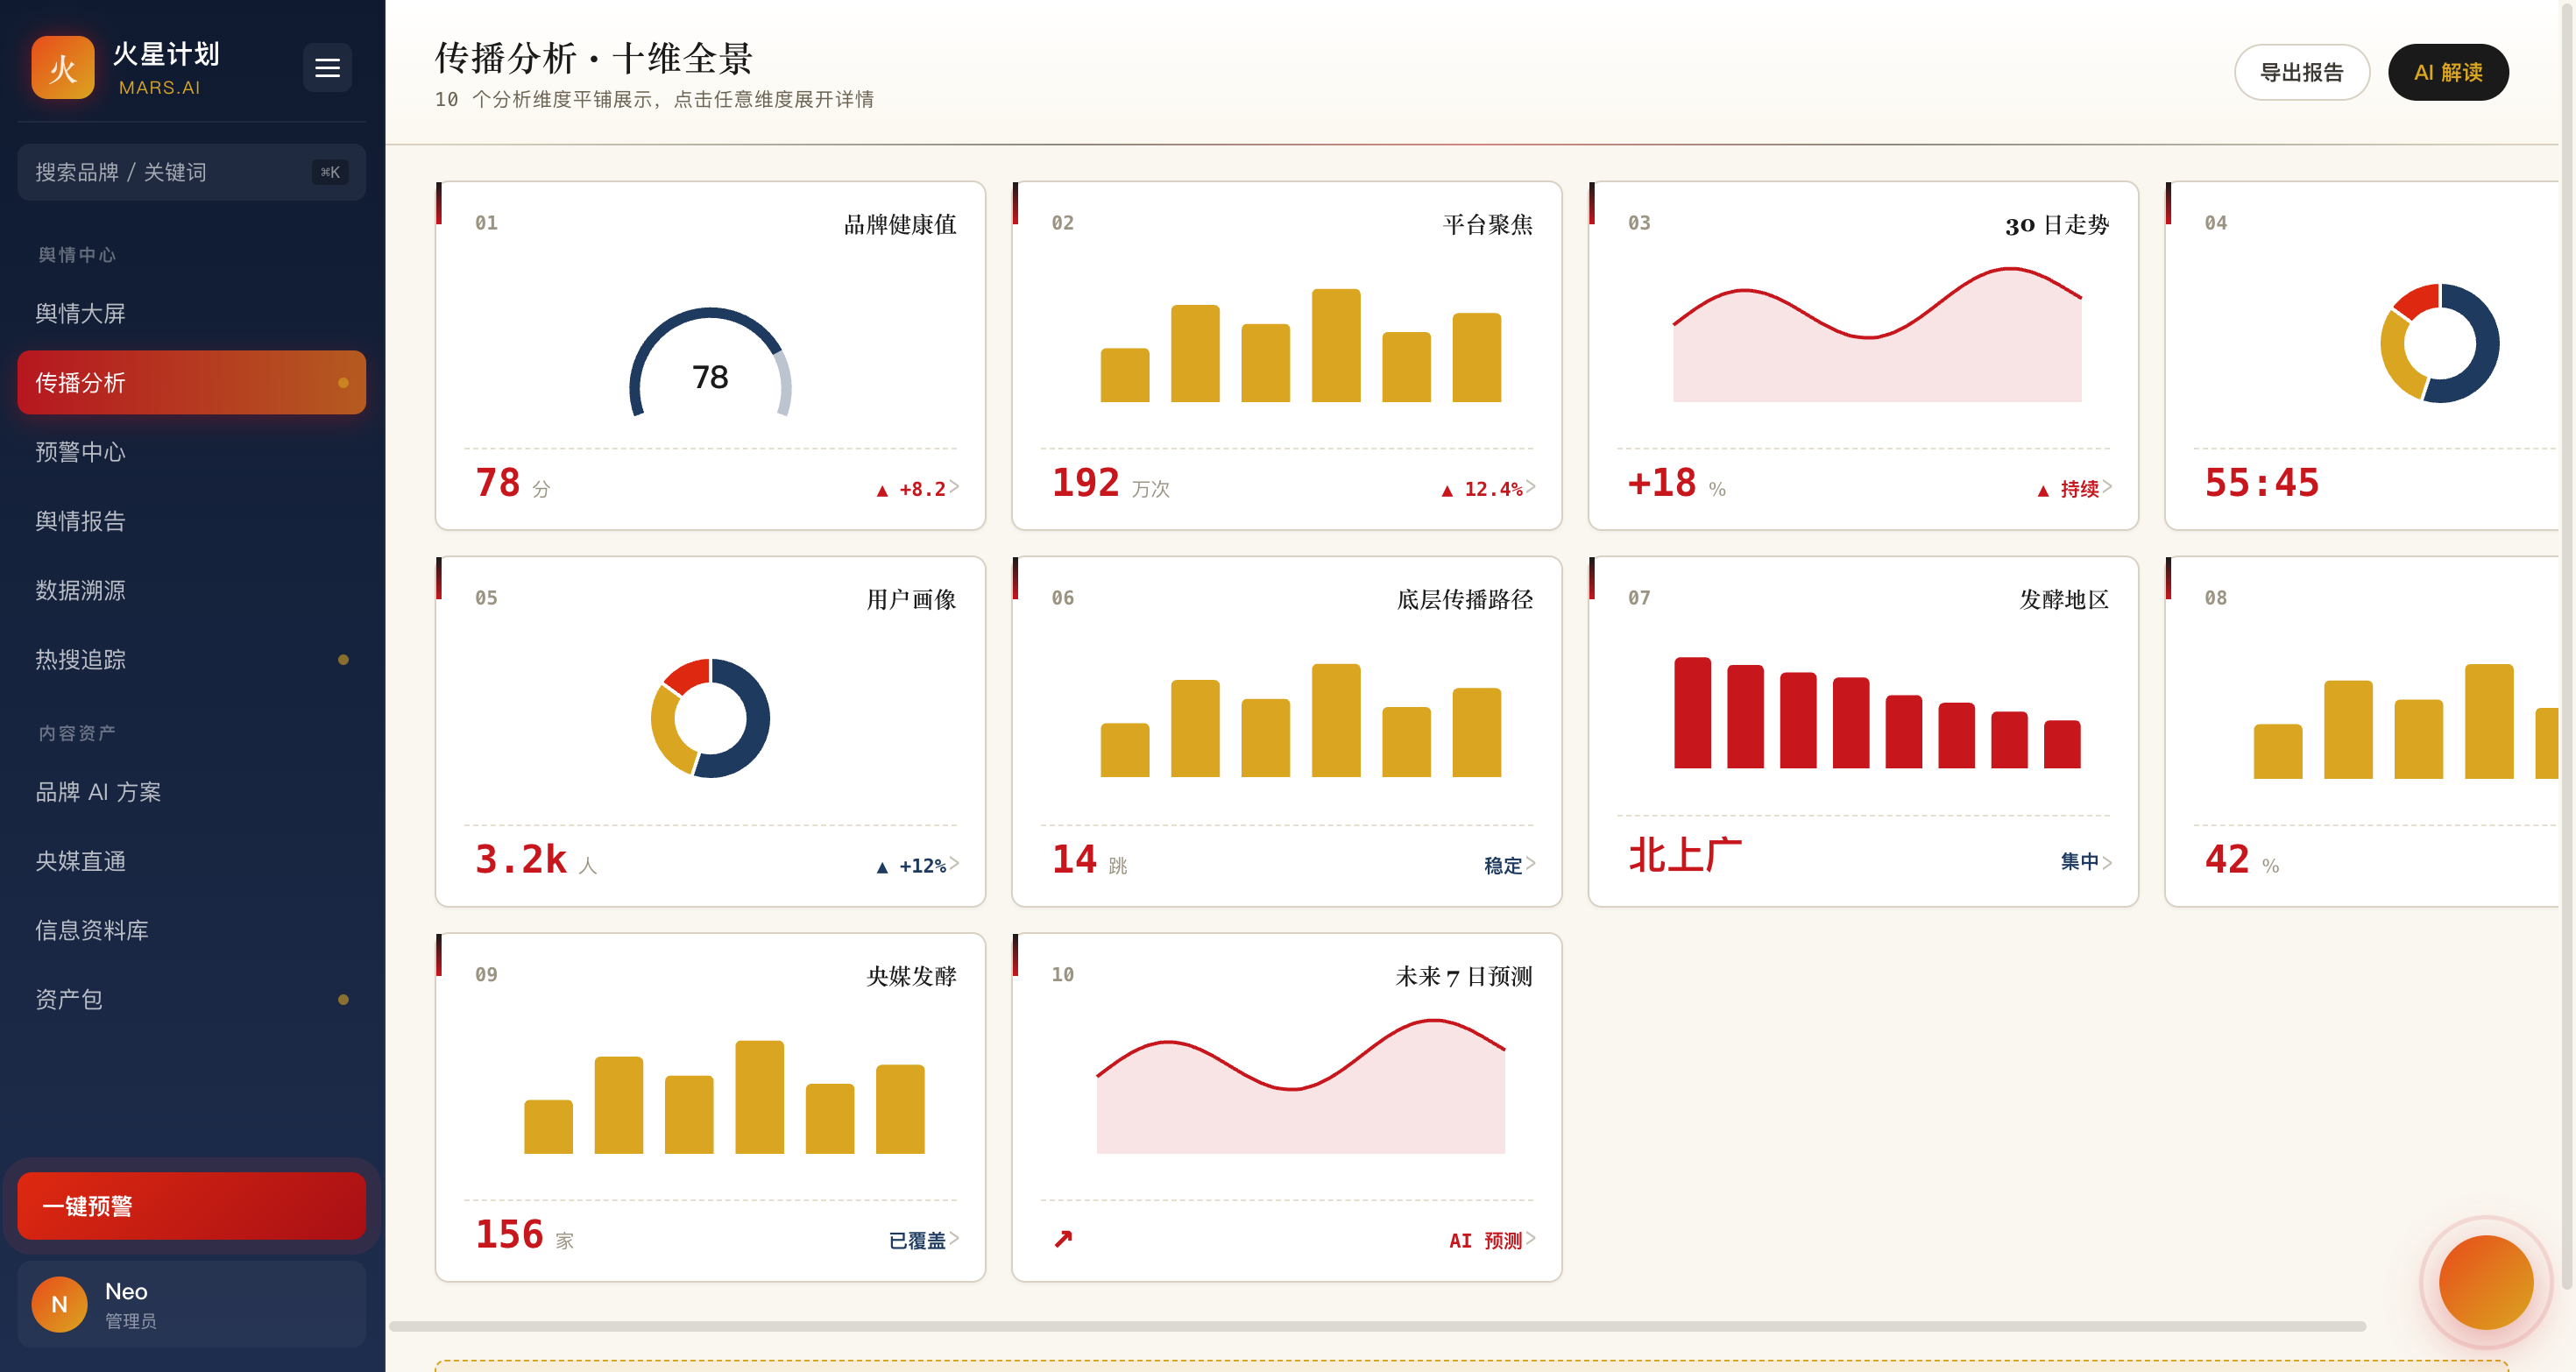Open 信息资料库 in sidebar
The image size is (2576, 1372).
point(191,930)
